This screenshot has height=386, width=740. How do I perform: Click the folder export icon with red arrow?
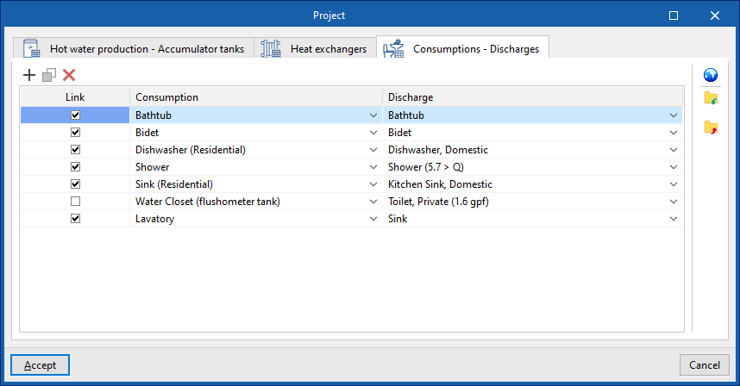[711, 128]
